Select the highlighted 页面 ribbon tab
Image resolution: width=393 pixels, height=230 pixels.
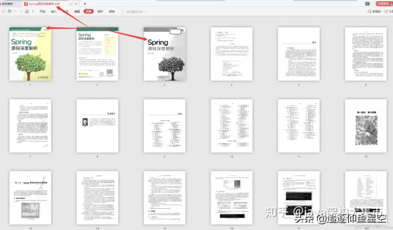(88, 11)
